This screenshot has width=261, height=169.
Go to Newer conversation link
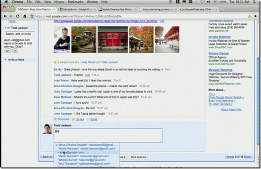pyautogui.click(x=230, y=157)
